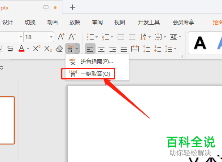Image resolution: width=222 pixels, height=162 pixels.
Task: Expand the pinyin 音 dropdown arrow
Action: (x=77, y=48)
